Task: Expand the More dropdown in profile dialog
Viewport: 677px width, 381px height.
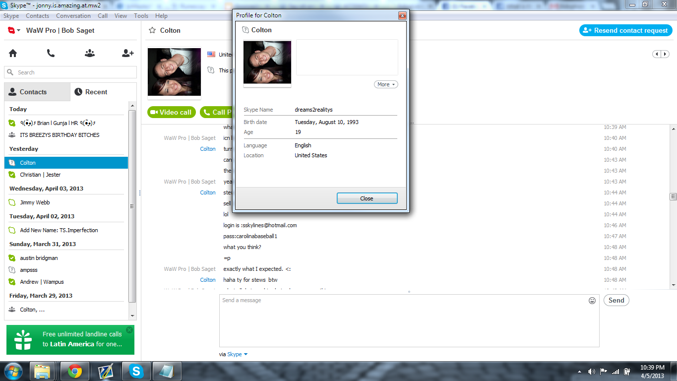Action: [386, 84]
